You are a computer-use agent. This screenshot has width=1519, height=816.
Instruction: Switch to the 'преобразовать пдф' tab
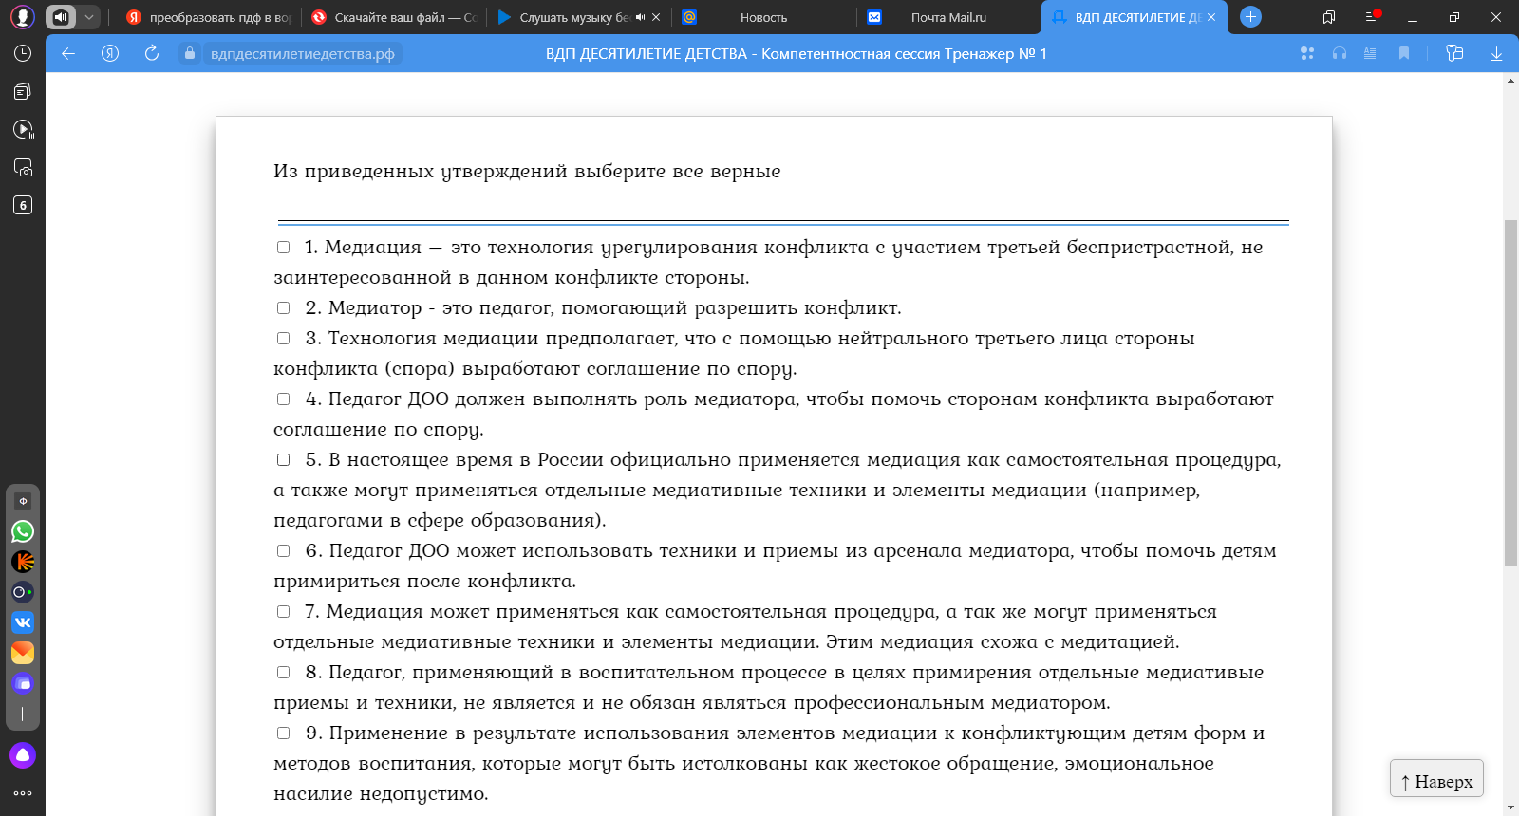point(209,17)
